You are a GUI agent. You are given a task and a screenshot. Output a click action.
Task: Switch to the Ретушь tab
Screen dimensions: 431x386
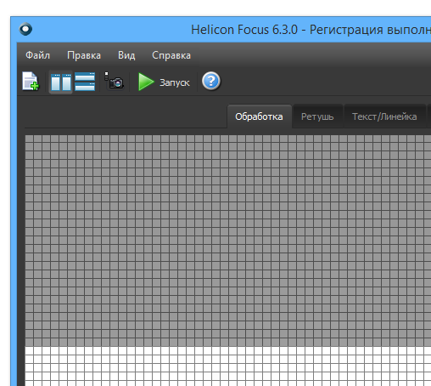317,116
